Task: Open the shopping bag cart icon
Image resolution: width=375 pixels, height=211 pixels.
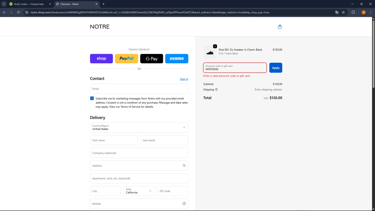Action: pyautogui.click(x=280, y=26)
